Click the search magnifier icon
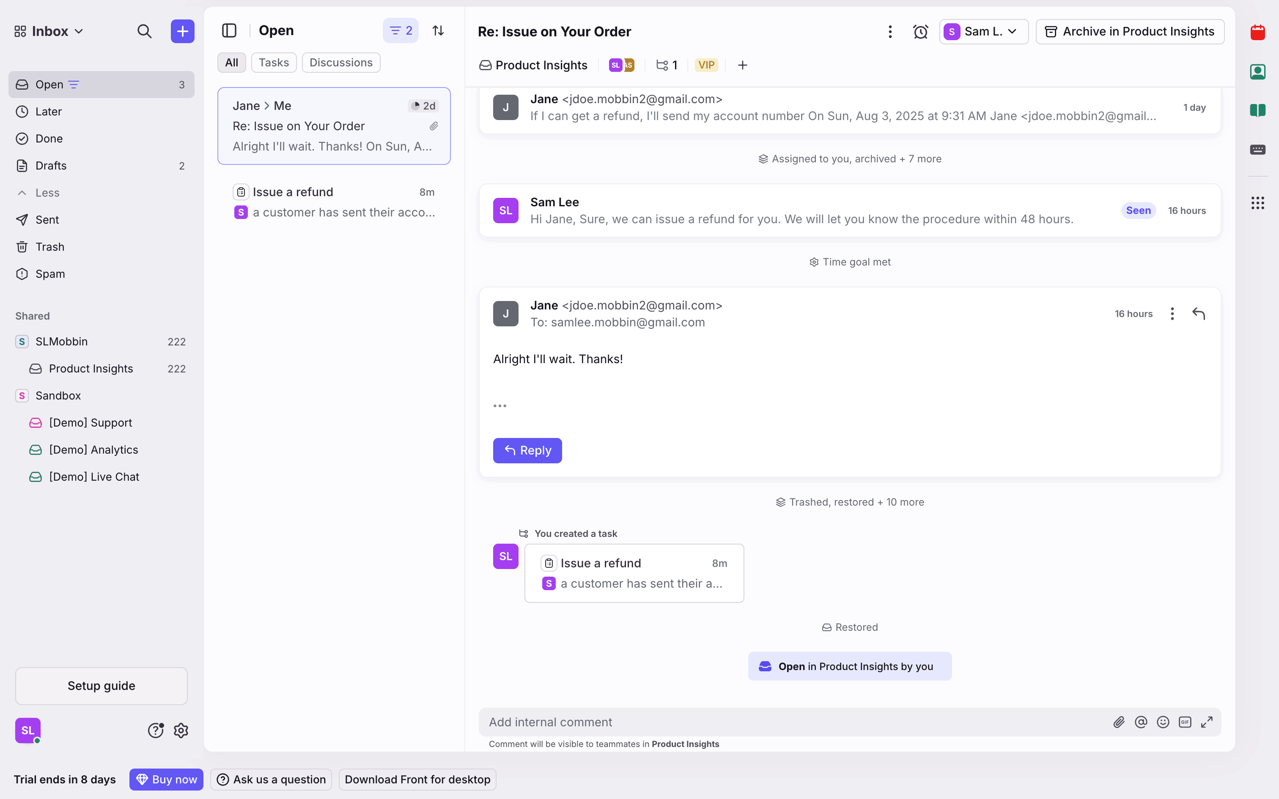Screen dimensions: 1279x799 click(x=144, y=31)
